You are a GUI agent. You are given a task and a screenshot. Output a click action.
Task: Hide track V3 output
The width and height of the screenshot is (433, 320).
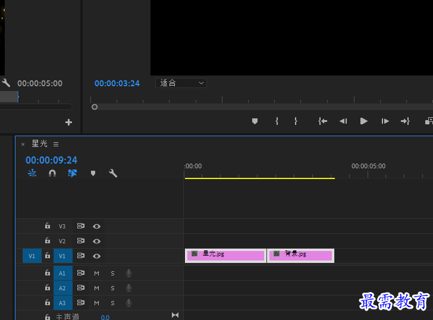pos(96,227)
